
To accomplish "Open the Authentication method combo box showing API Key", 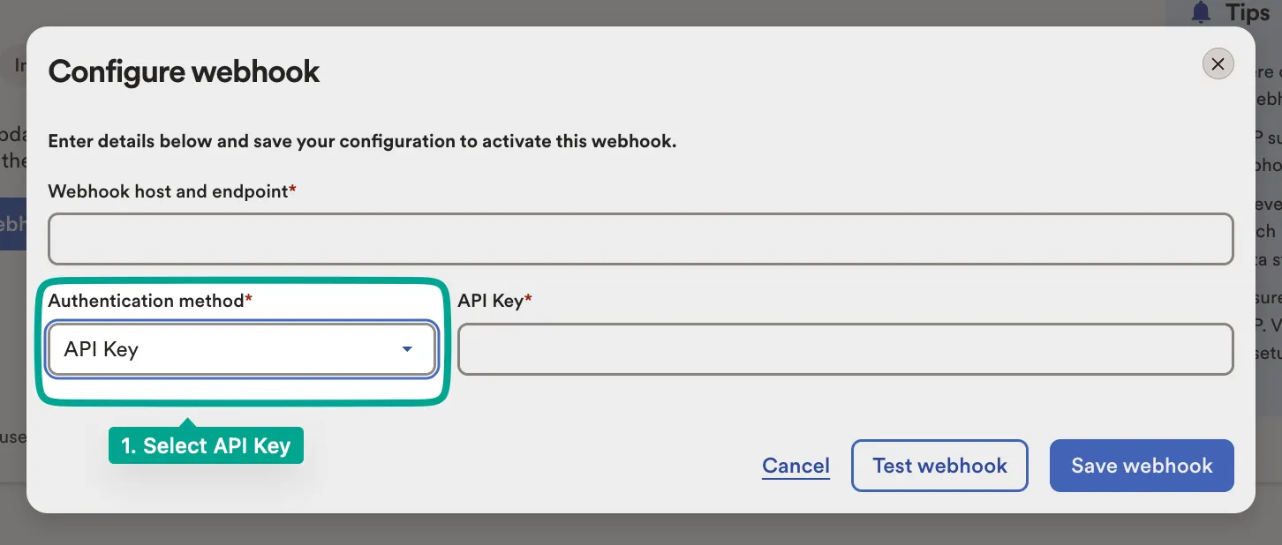I will point(230,349).
